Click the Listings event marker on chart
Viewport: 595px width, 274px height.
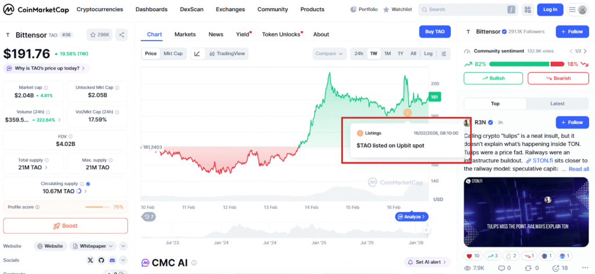pyautogui.click(x=408, y=112)
